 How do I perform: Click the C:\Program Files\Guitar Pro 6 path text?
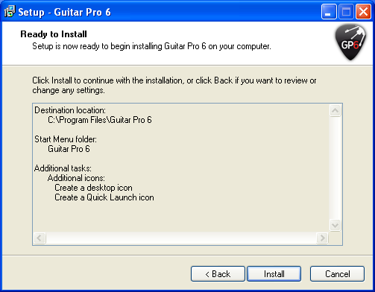click(100, 120)
